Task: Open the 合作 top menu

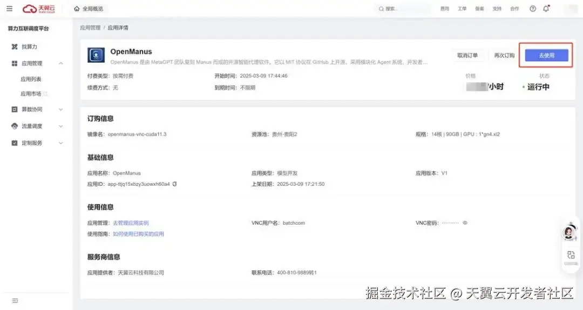Action: (x=514, y=9)
